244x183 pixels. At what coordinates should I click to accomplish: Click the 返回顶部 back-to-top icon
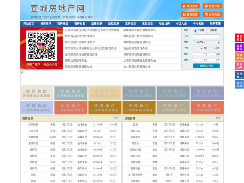(239, 84)
